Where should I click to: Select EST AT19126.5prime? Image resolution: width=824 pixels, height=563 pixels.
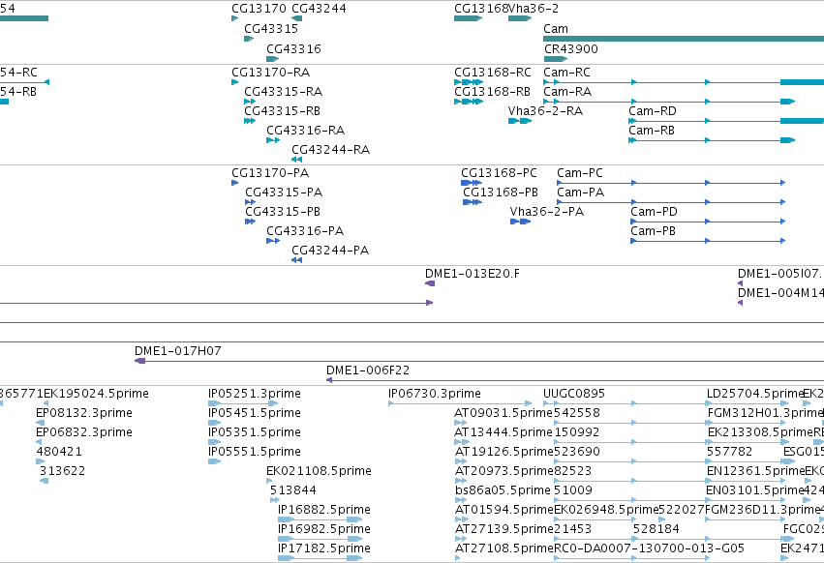504,452
